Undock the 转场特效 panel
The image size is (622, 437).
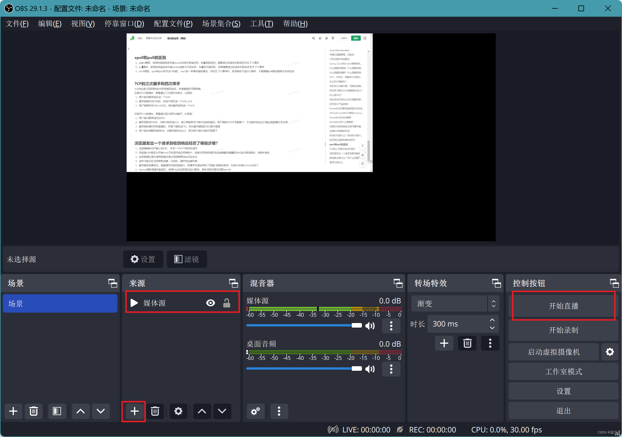coord(496,283)
